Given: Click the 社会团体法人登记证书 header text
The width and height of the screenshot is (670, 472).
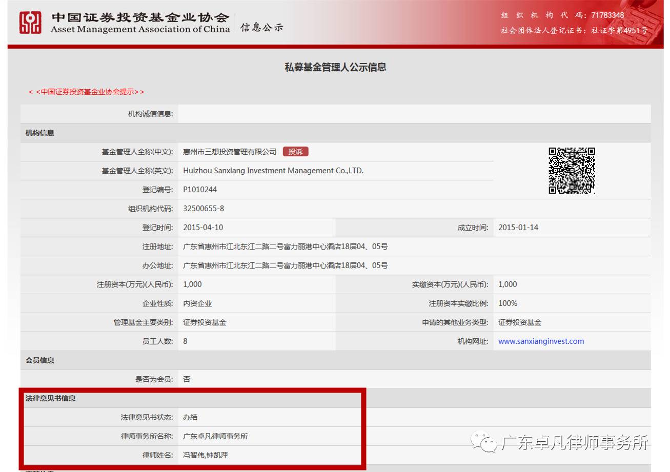Looking at the screenshot, I should 574,30.
